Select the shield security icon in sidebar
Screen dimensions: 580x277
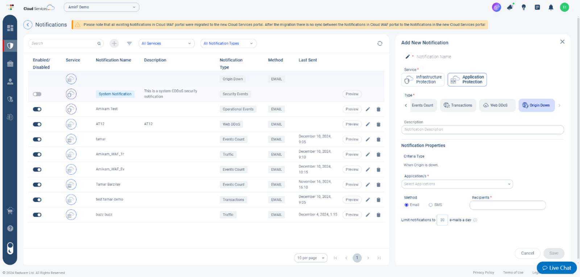tap(10, 46)
